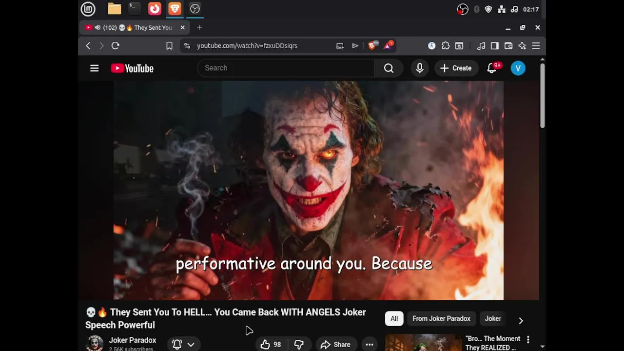Open OBS recording indicator in tray

463,9
